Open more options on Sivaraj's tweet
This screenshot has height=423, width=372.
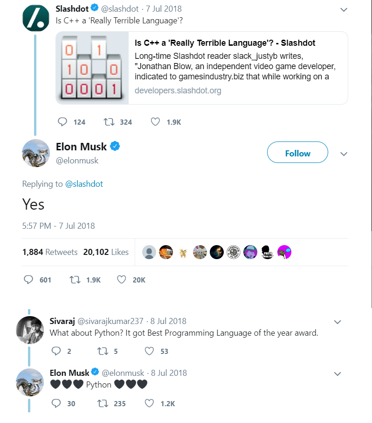(x=338, y=322)
